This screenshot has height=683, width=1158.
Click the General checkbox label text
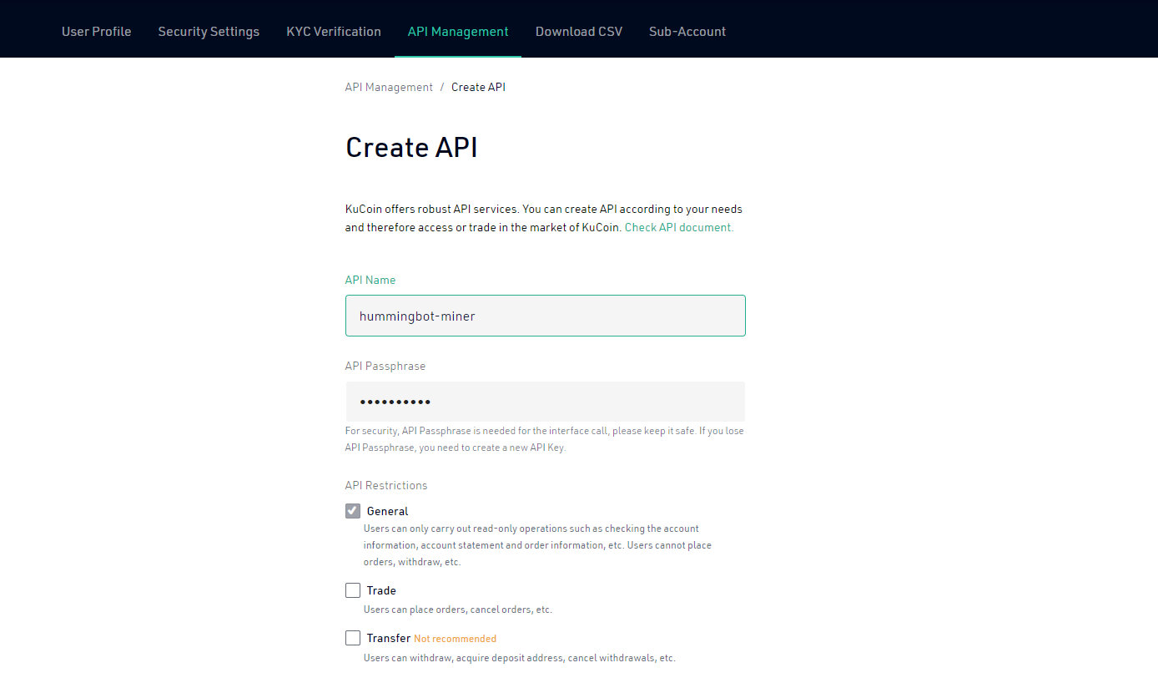pos(388,511)
